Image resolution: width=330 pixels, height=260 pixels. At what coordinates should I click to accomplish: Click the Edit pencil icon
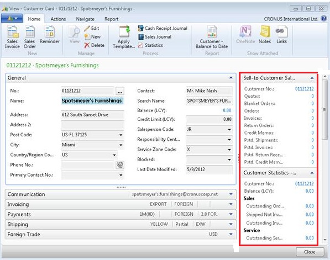point(87,28)
